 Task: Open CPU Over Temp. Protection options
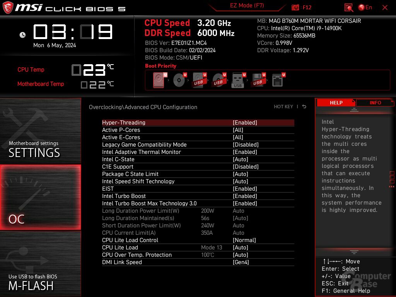[241, 255]
